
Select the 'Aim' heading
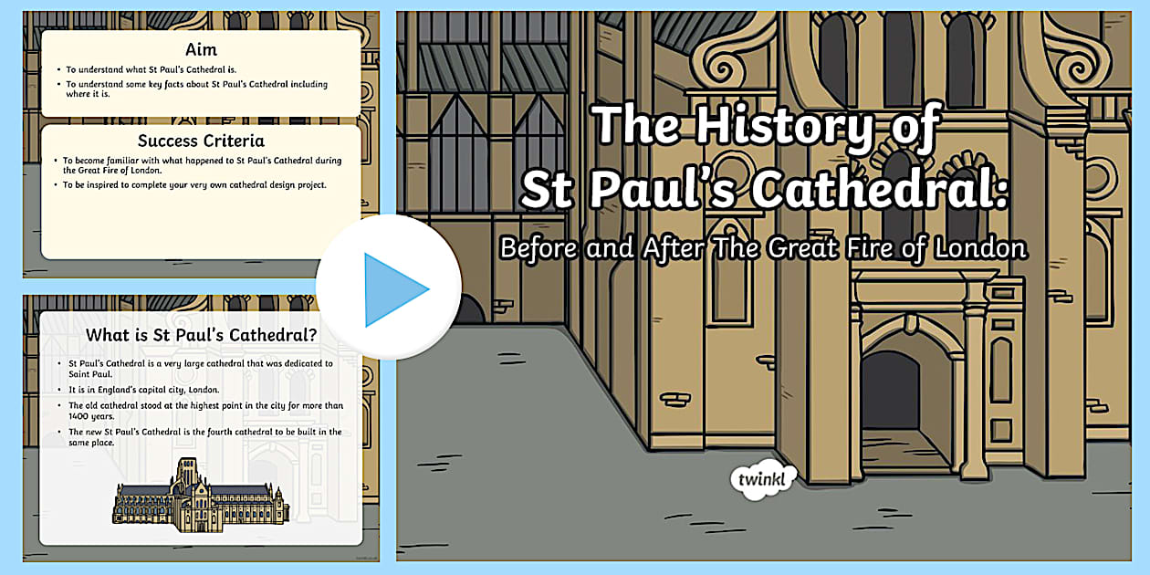click(201, 49)
